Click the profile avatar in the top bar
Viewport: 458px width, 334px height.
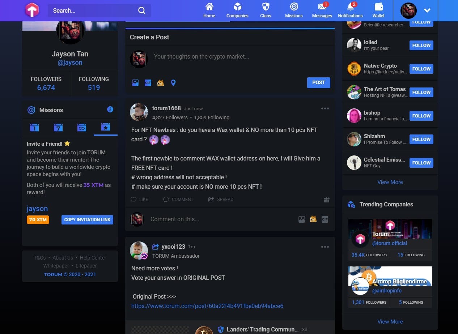tap(408, 10)
